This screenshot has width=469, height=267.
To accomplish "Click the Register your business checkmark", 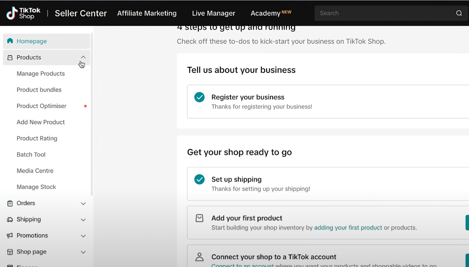I will pos(199,97).
